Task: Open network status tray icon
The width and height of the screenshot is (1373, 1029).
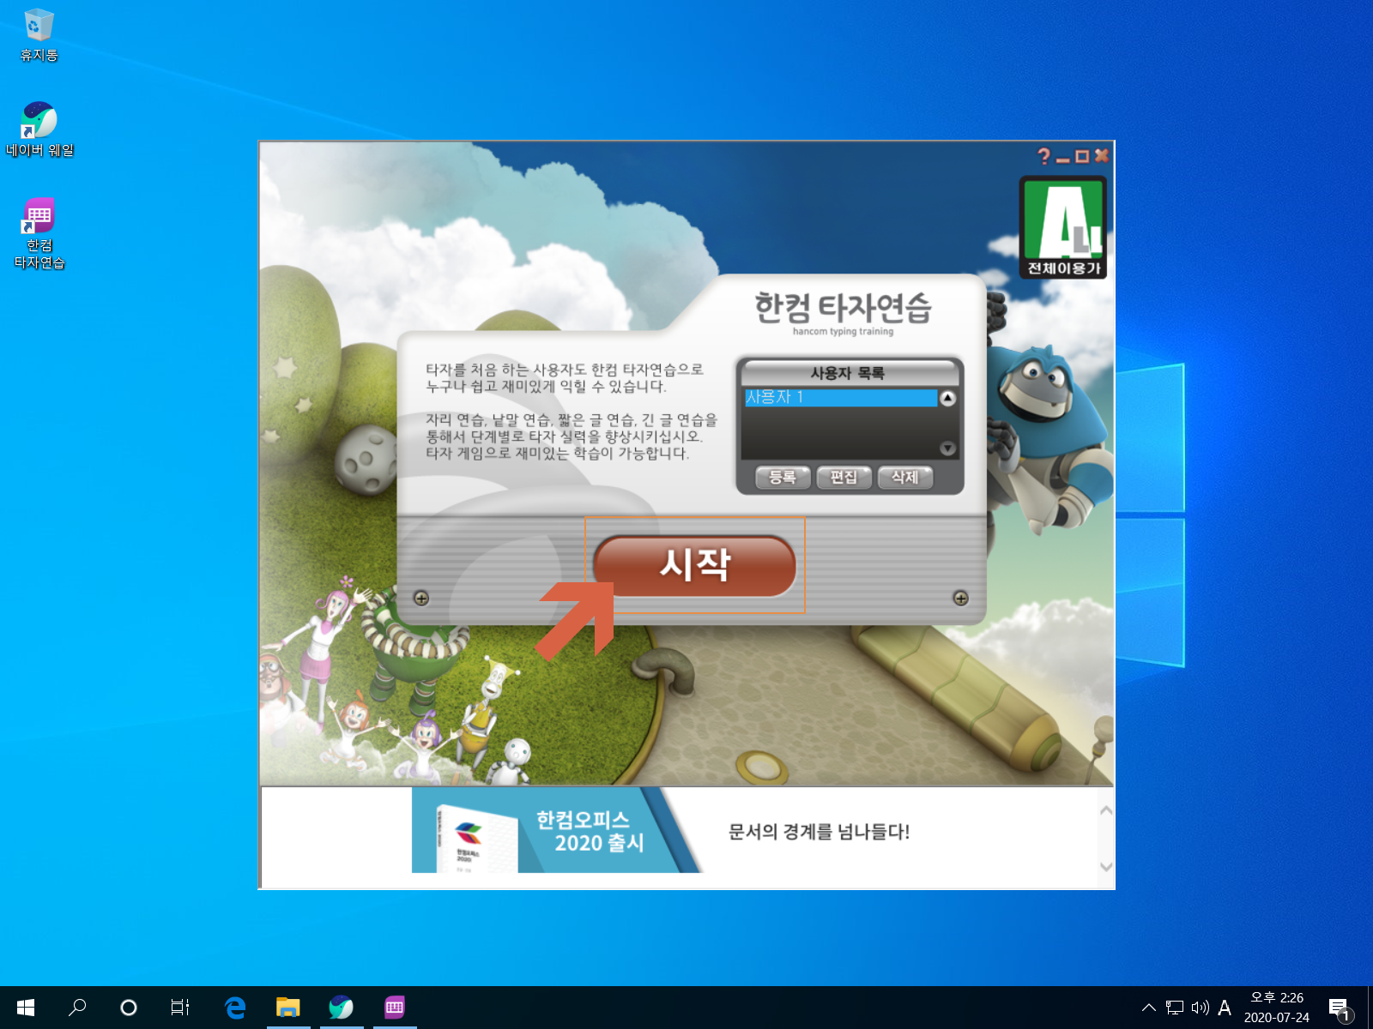Action: tap(1175, 1008)
